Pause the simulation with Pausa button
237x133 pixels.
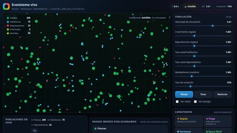(x=184, y=94)
